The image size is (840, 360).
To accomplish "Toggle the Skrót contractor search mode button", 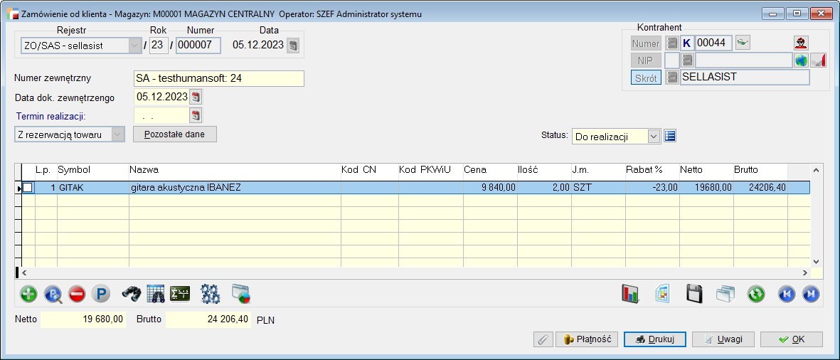I will (x=646, y=78).
